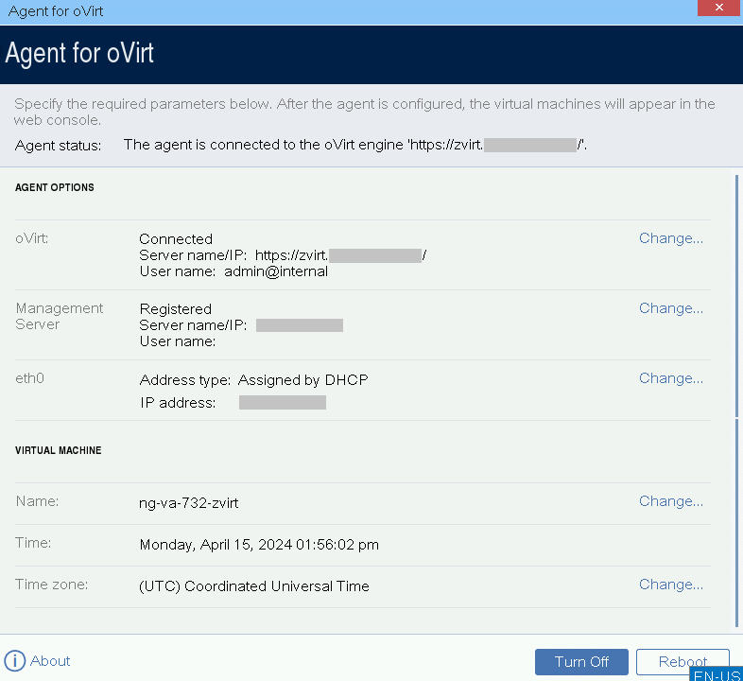743x681 pixels.
Task: Change the Time zone setting
Action: 671,585
